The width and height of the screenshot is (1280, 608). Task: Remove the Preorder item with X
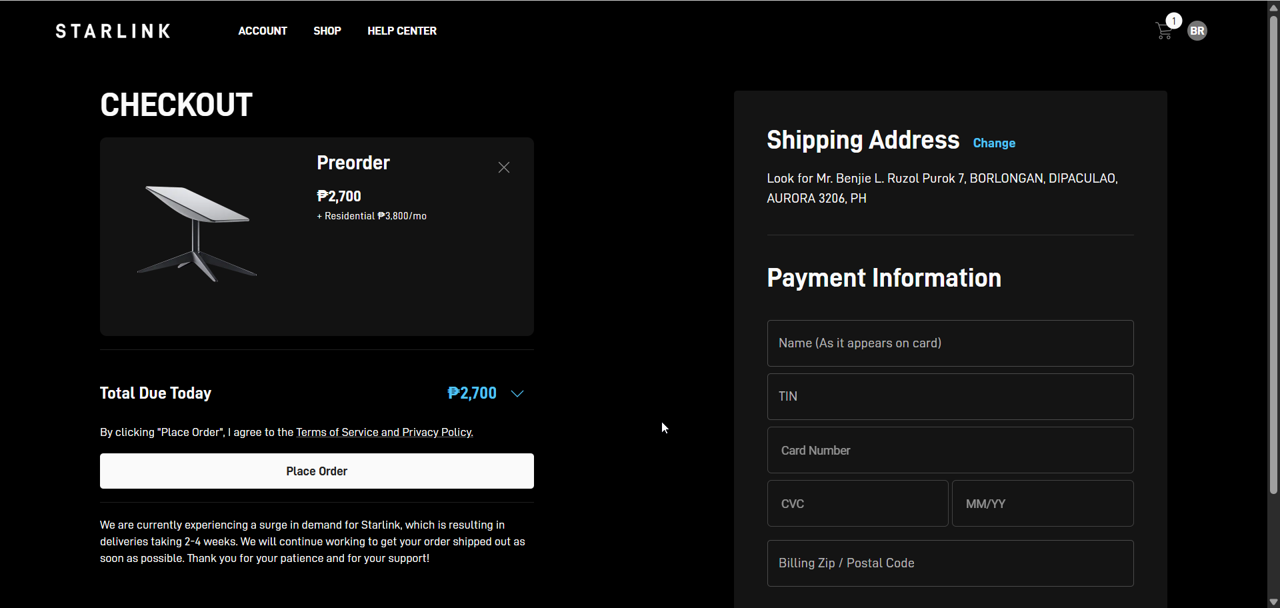(504, 167)
